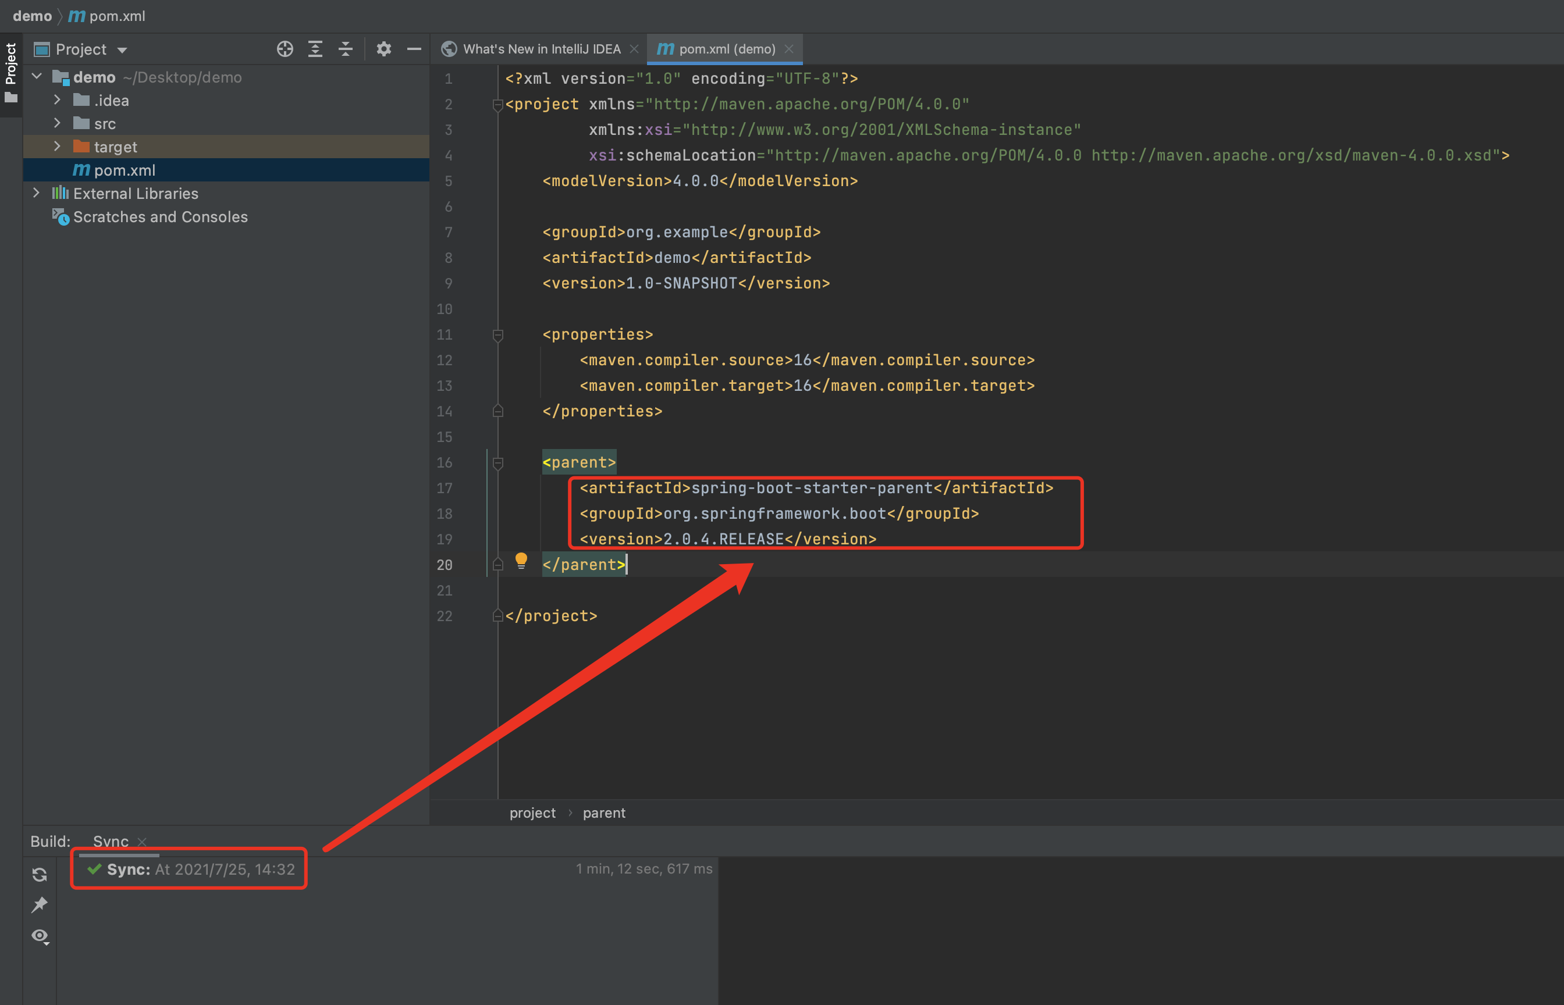This screenshot has width=1564, height=1005.
Task: Open Project panel settings gear
Action: coord(384,49)
